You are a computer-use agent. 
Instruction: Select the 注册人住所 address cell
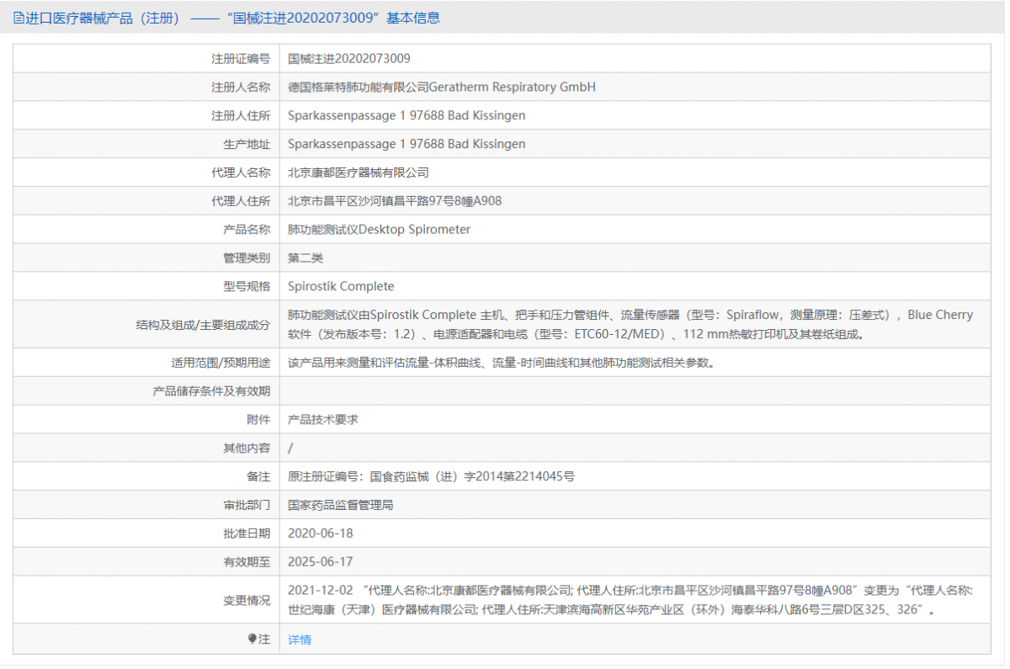[x=407, y=115]
